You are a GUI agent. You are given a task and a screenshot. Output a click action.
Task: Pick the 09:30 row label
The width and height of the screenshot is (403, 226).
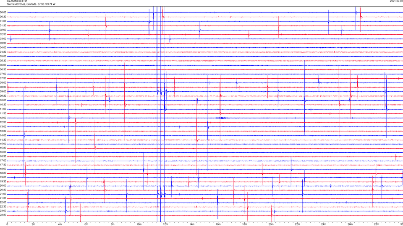pyautogui.click(x=3, y=96)
